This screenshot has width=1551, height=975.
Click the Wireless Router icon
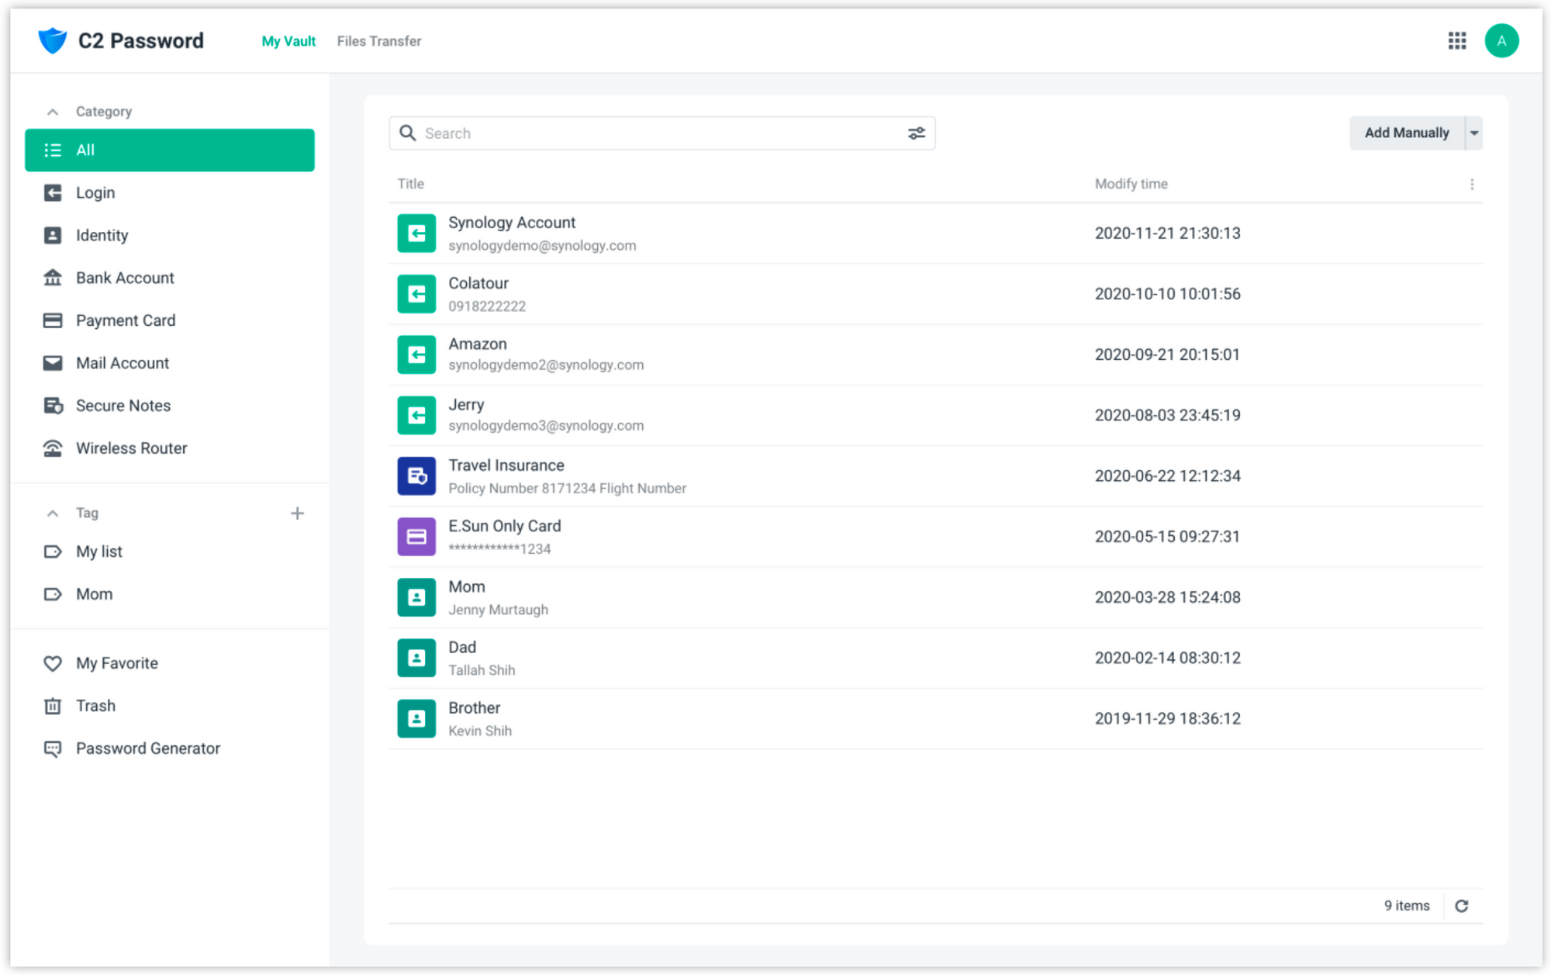[53, 448]
